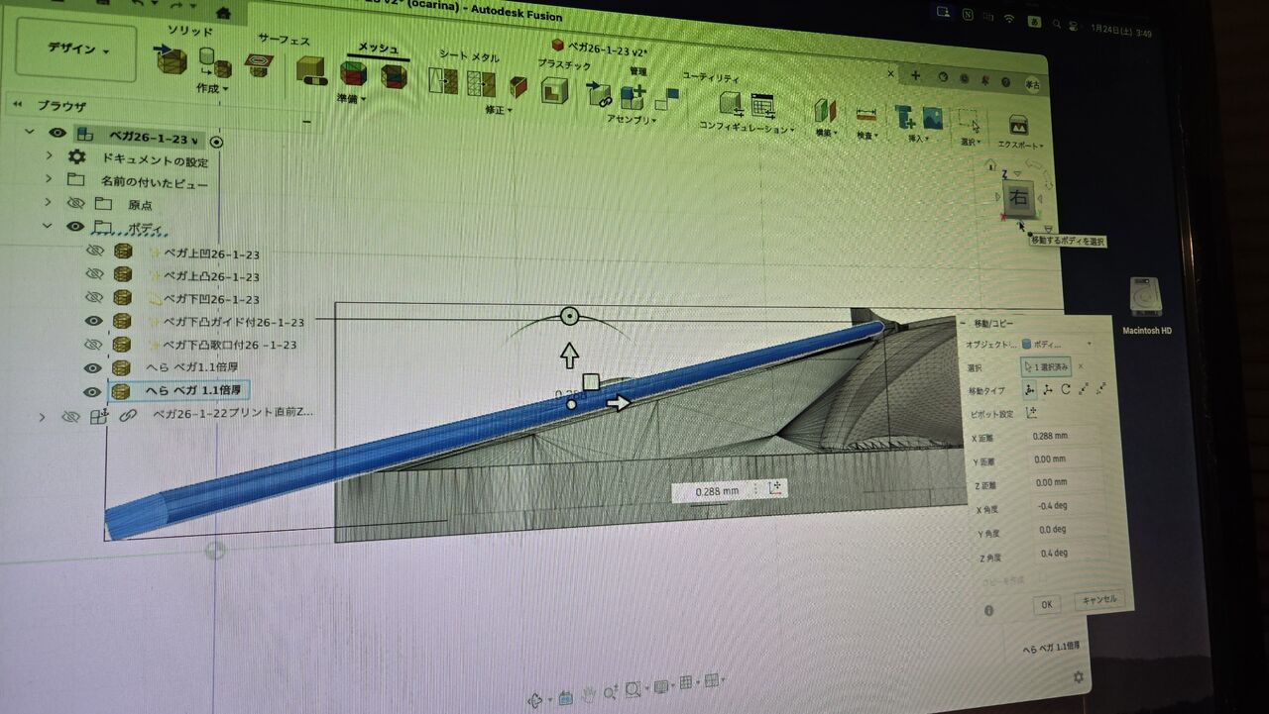
Task: Click OK in the 移動/コピー dialog
Action: tap(1046, 604)
